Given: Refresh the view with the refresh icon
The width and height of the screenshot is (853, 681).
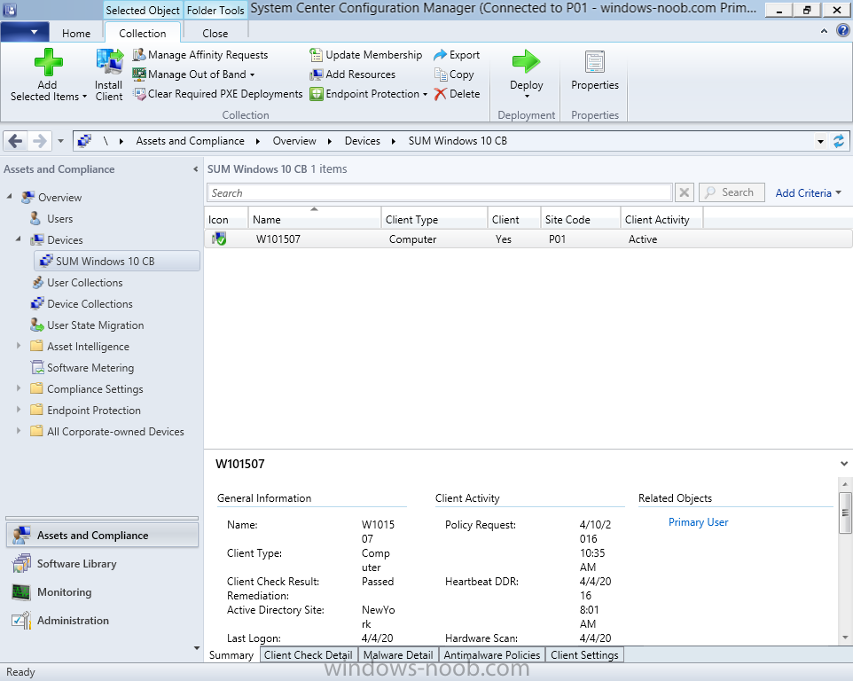Looking at the screenshot, I should [x=839, y=141].
